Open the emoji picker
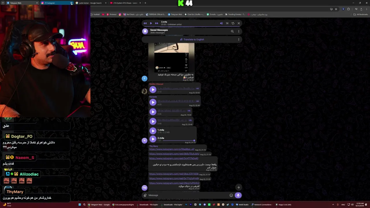The width and height of the screenshot is (370, 208). (x=231, y=195)
